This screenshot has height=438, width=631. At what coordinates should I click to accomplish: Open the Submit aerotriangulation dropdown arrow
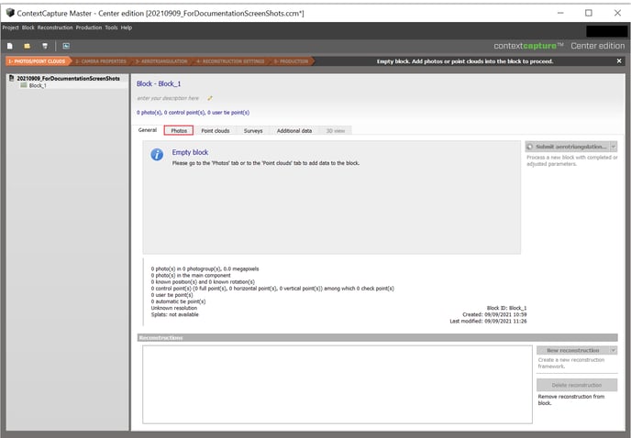click(613, 147)
